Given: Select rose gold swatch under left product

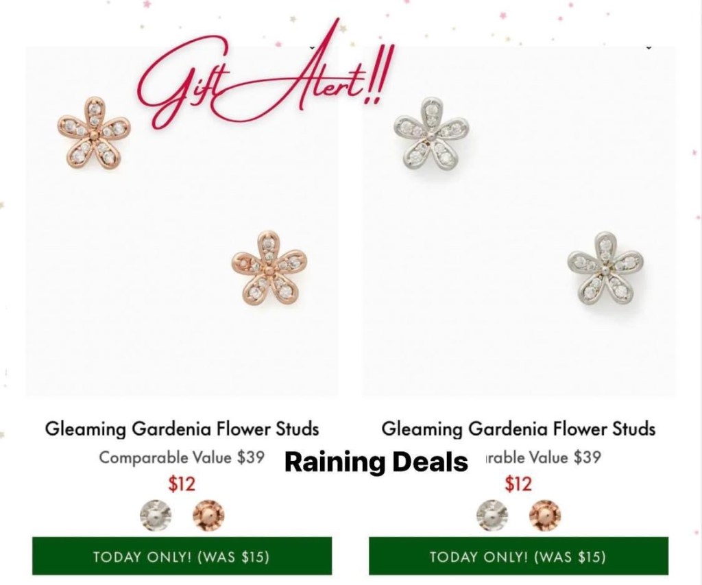Looking at the screenshot, I should [208, 515].
